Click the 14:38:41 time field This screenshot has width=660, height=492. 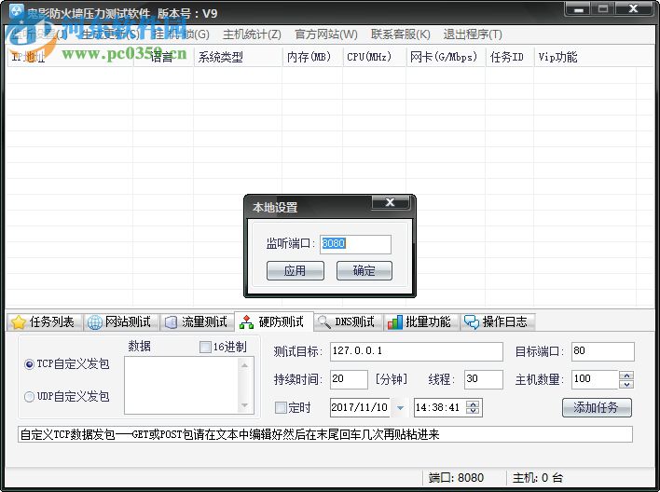[440, 407]
